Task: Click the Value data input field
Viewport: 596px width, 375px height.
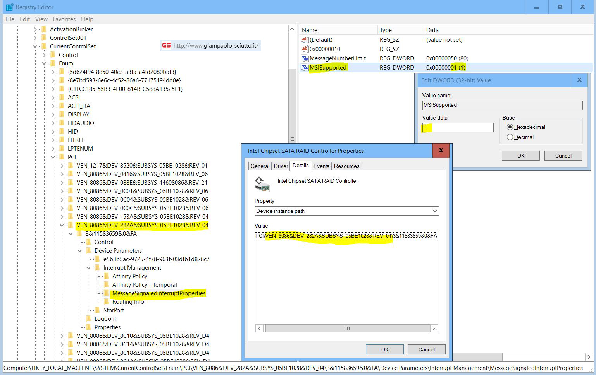Action: tap(458, 127)
